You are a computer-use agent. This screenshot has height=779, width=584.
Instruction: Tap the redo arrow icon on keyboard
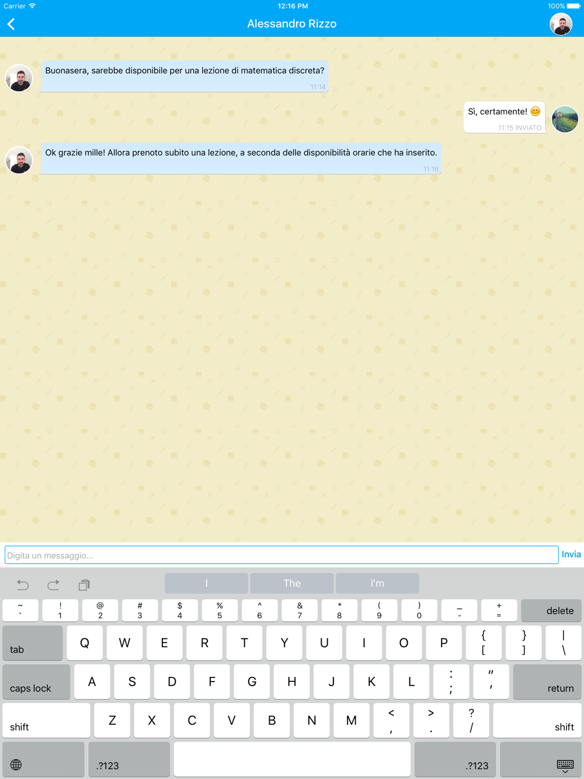point(53,585)
